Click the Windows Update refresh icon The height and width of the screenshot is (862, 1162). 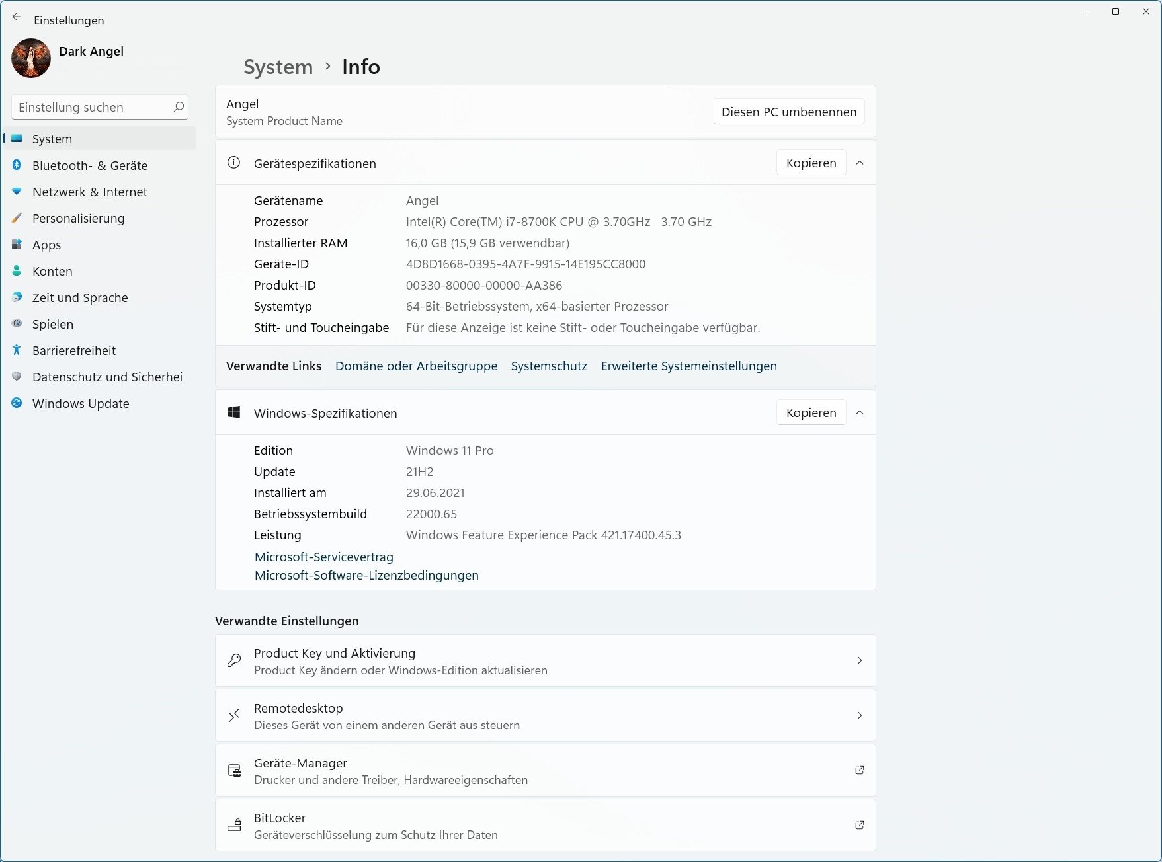coord(17,403)
